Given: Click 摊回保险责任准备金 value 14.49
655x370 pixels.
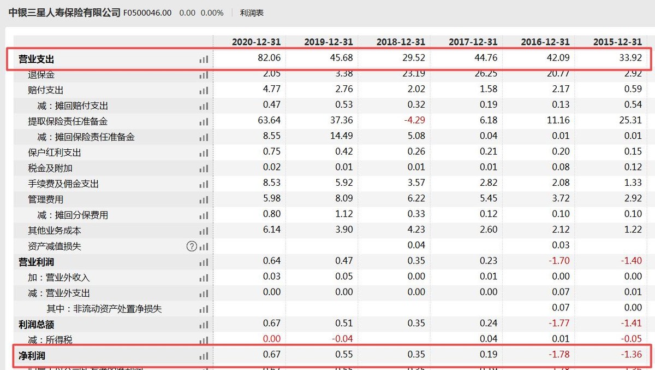Looking at the screenshot, I should pyautogui.click(x=341, y=137).
